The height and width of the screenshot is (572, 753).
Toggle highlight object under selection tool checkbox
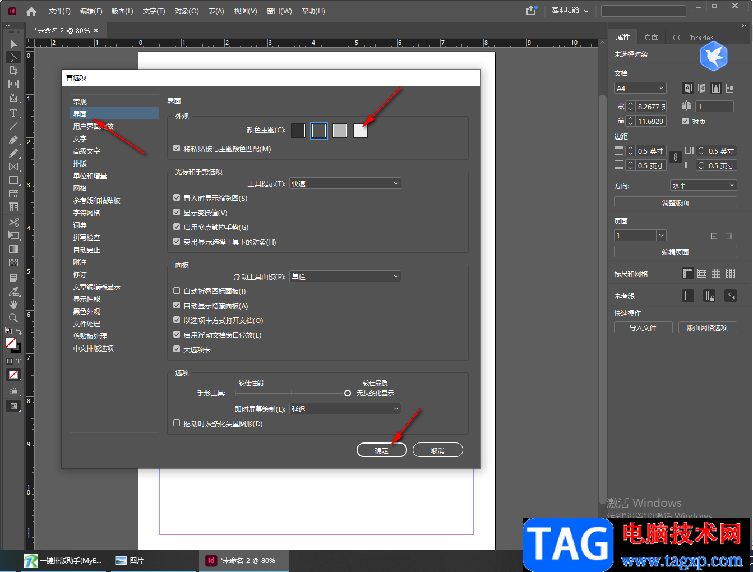[177, 242]
